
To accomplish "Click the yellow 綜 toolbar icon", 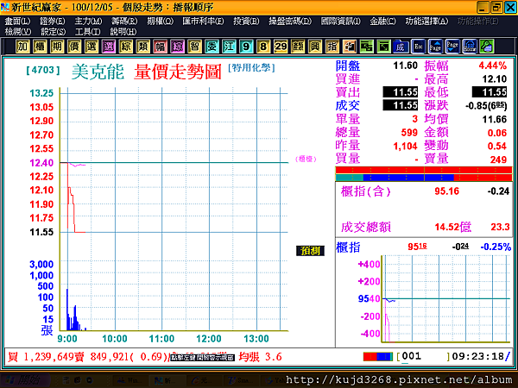I will 125,47.
